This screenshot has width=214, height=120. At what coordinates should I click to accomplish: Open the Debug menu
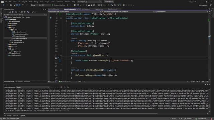click(x=36, y=2)
